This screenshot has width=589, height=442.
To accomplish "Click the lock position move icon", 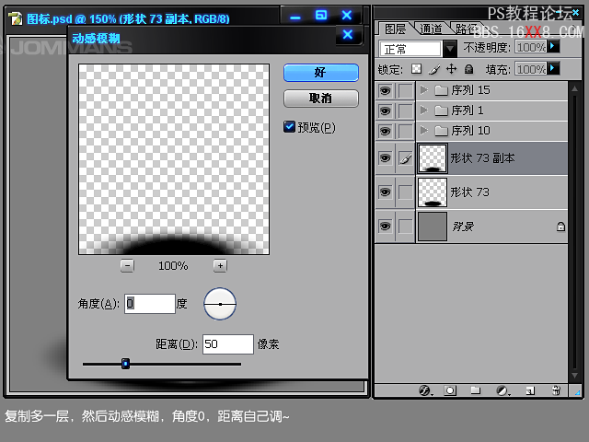I will point(451,69).
